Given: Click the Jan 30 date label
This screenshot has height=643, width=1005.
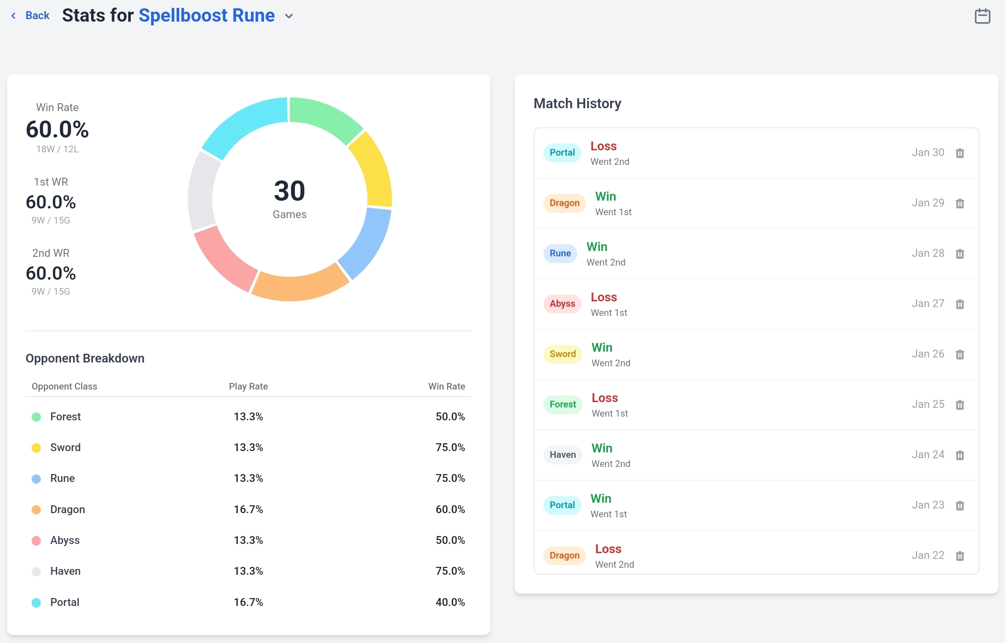Looking at the screenshot, I should 928,152.
